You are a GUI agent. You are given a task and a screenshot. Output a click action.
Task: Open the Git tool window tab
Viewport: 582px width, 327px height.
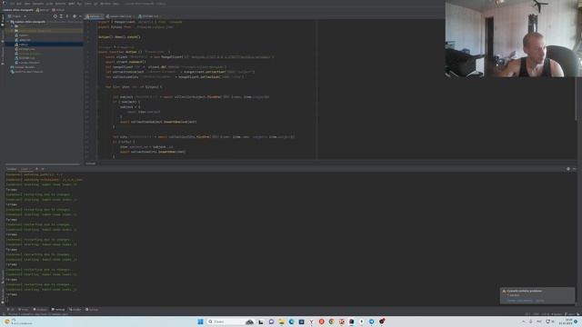click(10, 310)
